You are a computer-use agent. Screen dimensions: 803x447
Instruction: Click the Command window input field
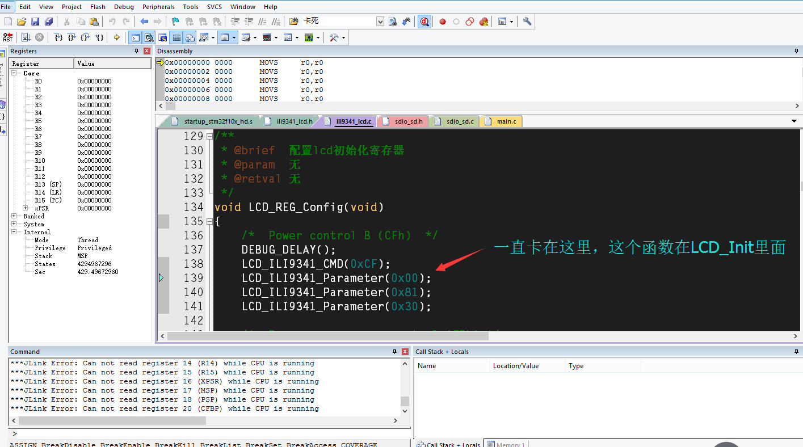(204, 433)
